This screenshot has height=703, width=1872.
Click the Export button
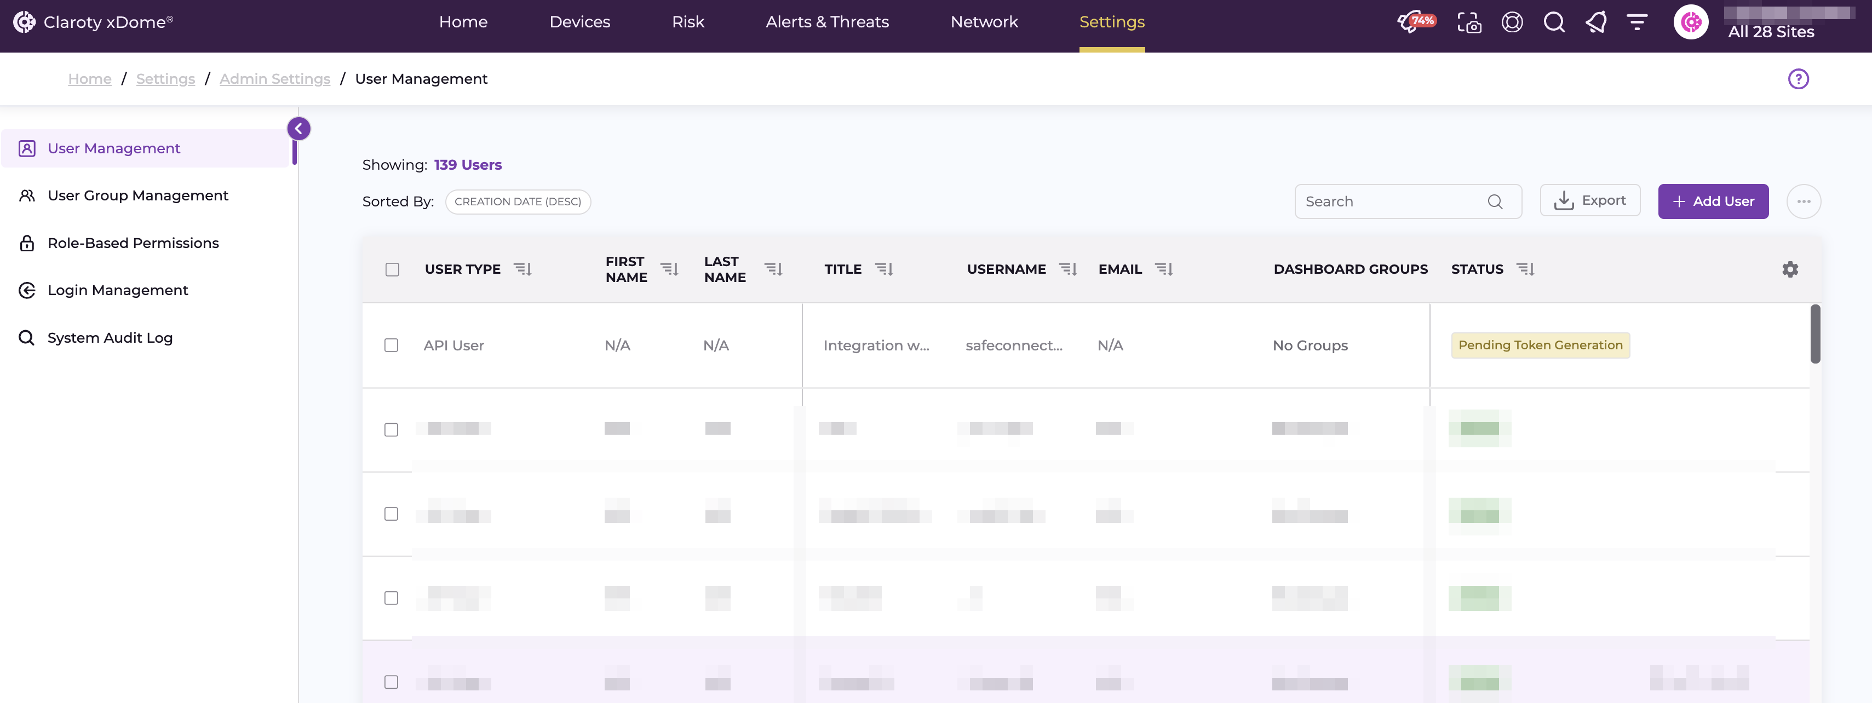tap(1590, 200)
